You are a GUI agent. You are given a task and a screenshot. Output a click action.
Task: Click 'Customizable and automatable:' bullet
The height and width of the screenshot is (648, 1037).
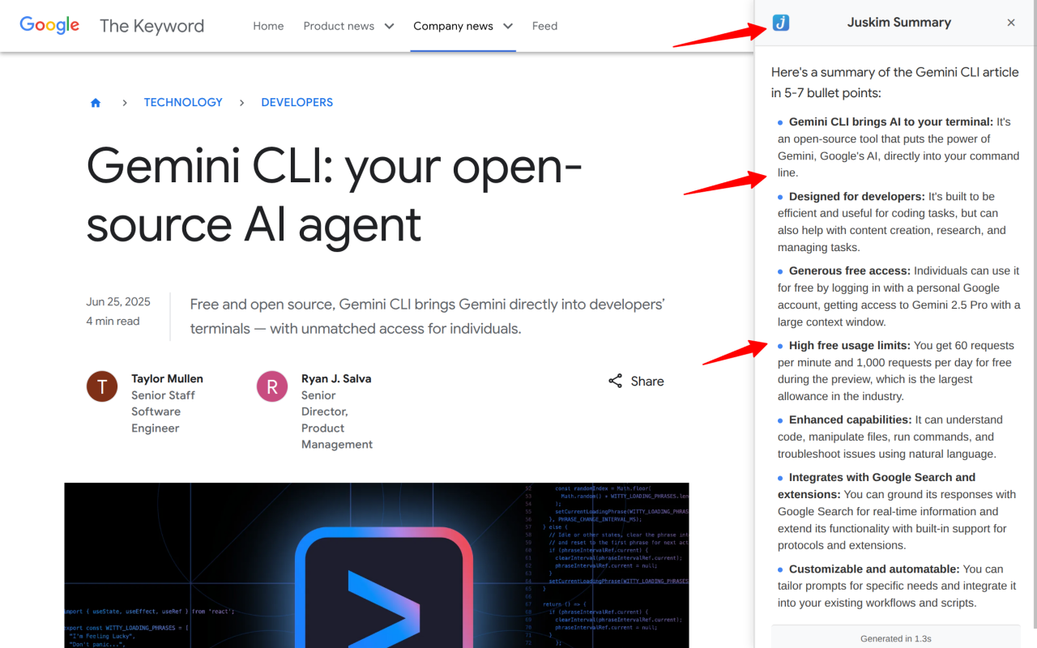tap(874, 569)
